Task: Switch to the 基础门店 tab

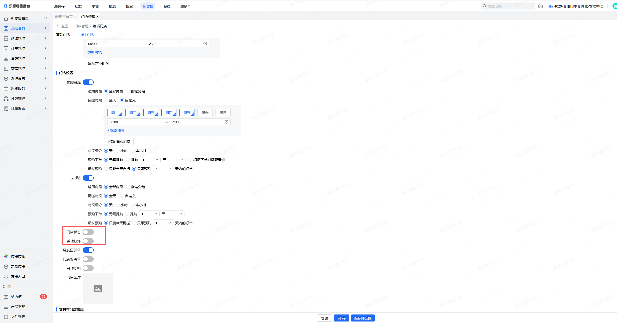Action: [x=63, y=35]
